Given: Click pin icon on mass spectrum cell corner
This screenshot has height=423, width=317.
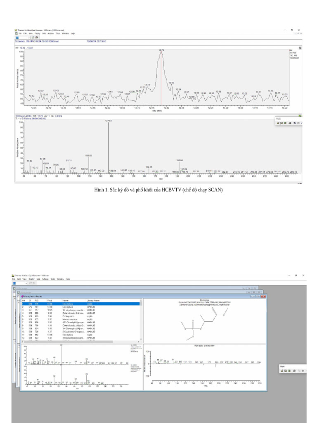Looking at the screenshot, I should (300, 116).
